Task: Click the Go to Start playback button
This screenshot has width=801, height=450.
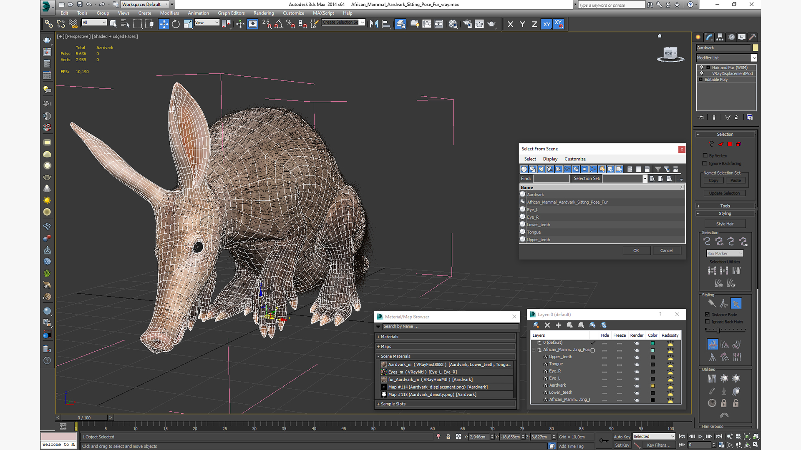Action: click(x=682, y=436)
